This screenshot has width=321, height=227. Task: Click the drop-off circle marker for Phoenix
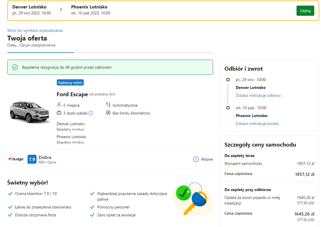coord(228,107)
